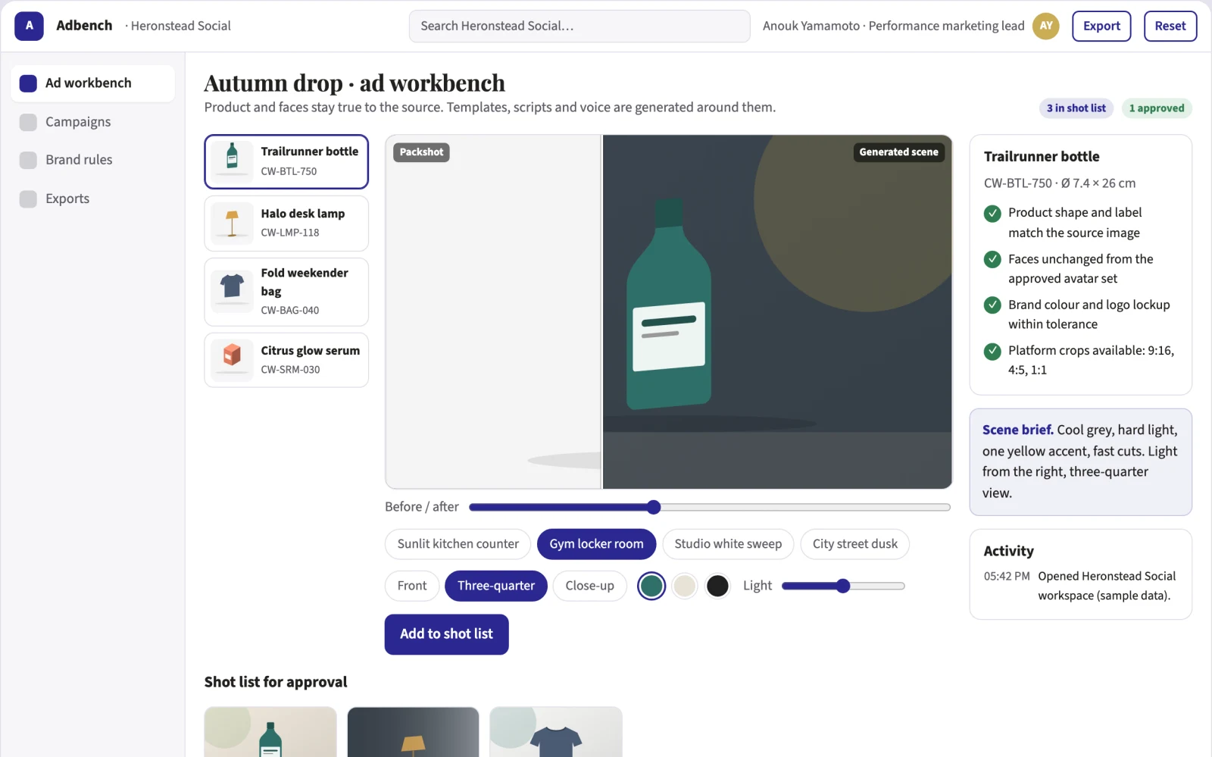Choose the Close-up view angle
The image size is (1212, 757).
coord(589,586)
